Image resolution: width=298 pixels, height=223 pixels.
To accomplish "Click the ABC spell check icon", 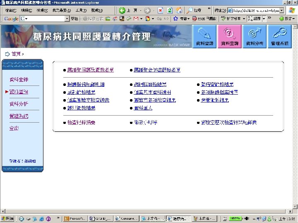I will tap(223, 19).
